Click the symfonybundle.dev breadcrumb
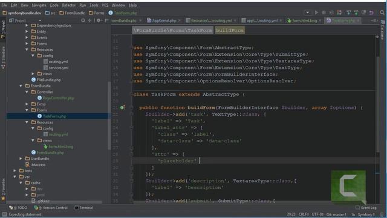Image resolution: width=387 pixels, height=218 pixels. coord(22,13)
